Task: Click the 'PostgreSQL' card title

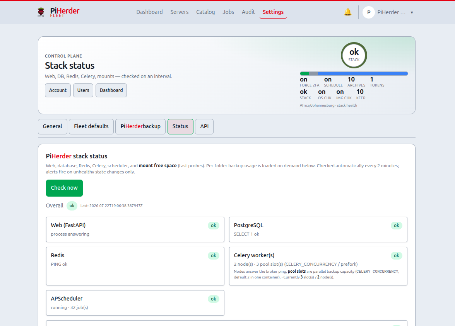Action: [x=249, y=226]
